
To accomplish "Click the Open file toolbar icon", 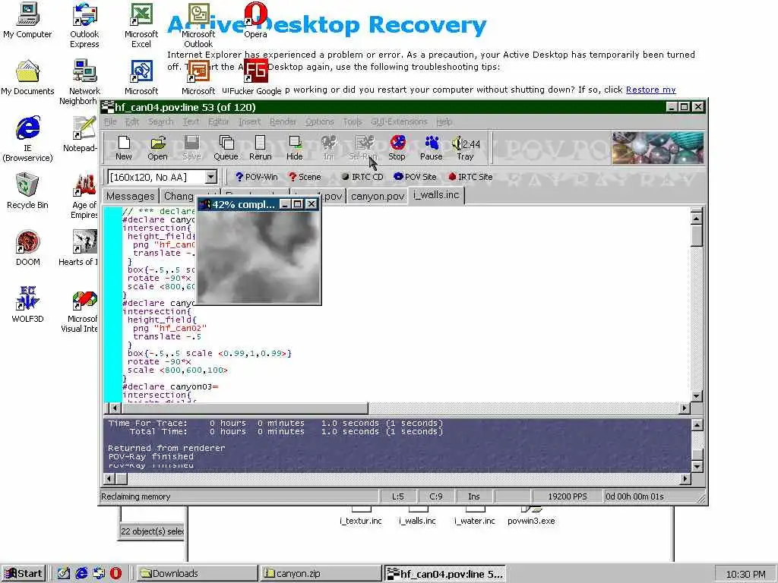I will [157, 148].
